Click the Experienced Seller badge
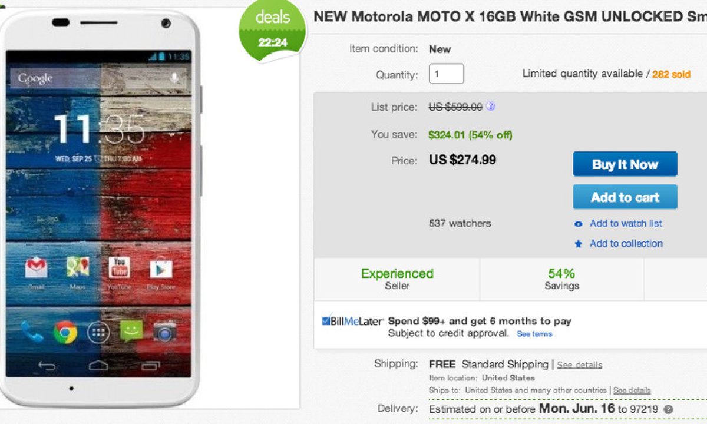The width and height of the screenshot is (707, 424). tap(397, 279)
